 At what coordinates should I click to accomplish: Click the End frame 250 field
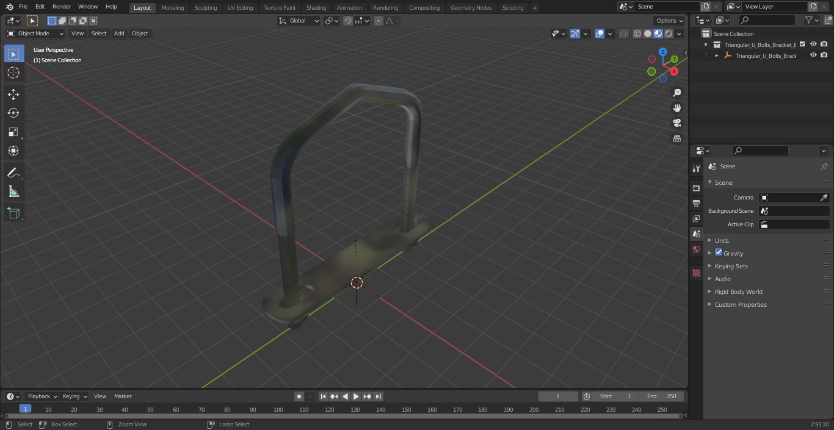[x=662, y=396]
